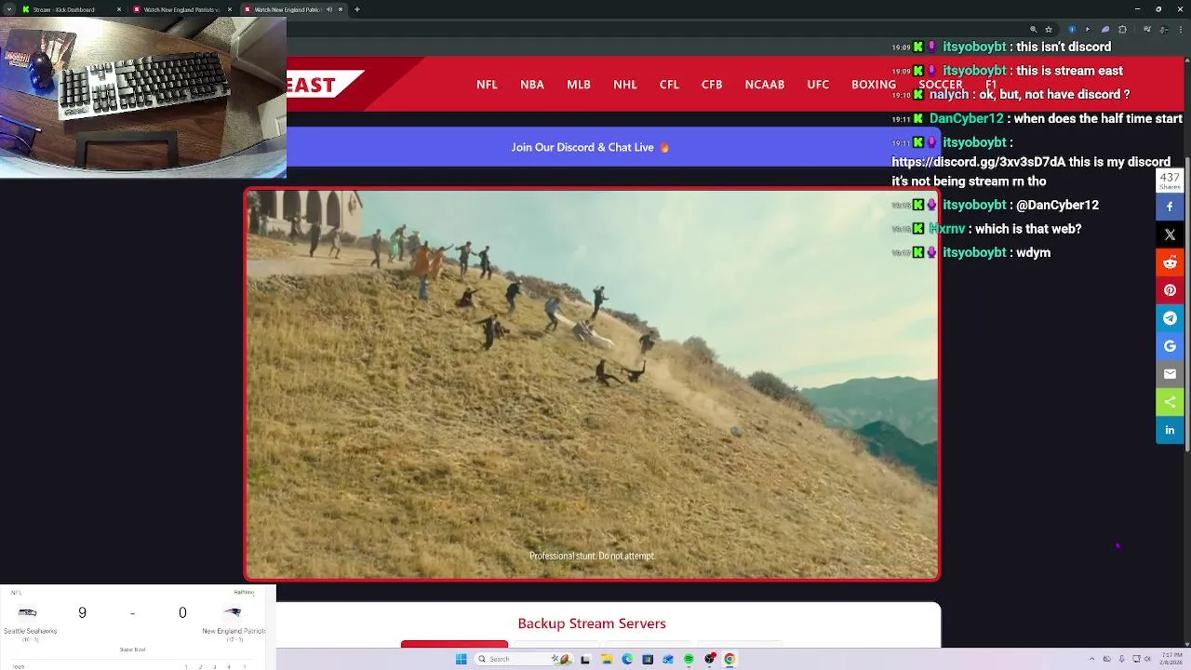Open the tab search dropdown arrow
This screenshot has height=670, width=1191.
(9, 9)
